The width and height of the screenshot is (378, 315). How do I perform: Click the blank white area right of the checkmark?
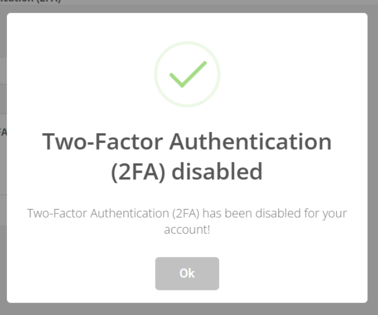[x=290, y=75]
